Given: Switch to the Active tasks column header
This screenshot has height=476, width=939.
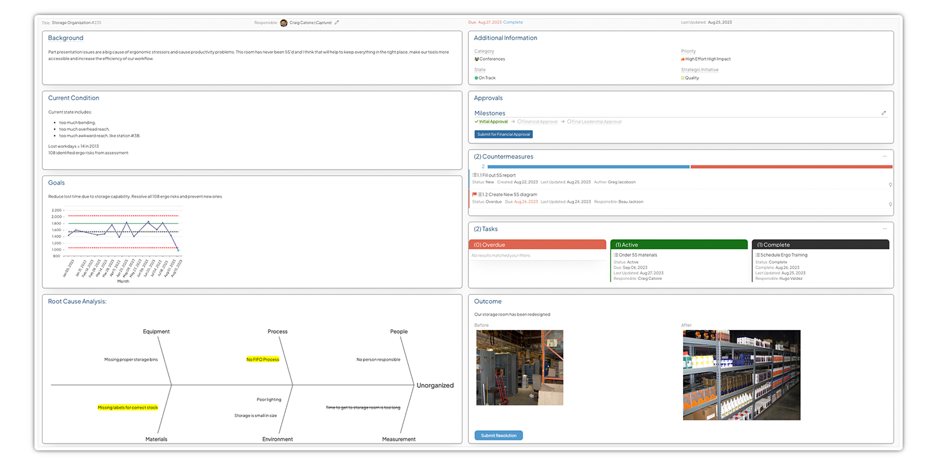Looking at the screenshot, I should click(x=679, y=244).
